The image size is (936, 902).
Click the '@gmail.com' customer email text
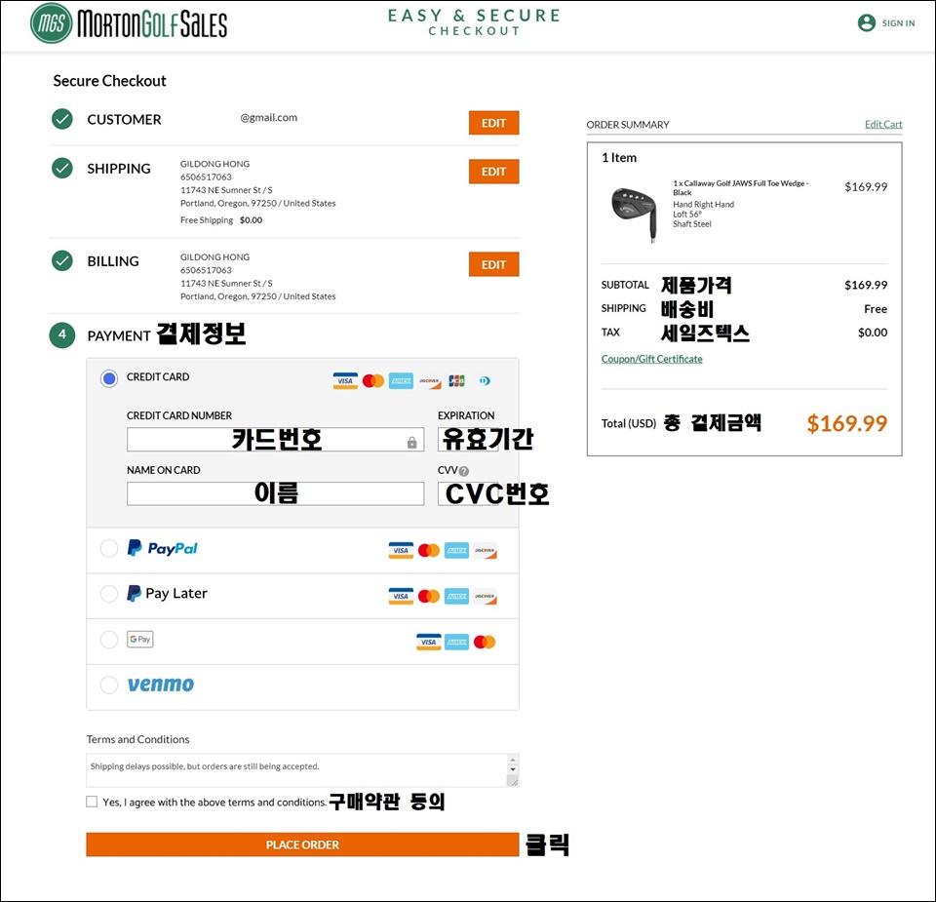coord(269,118)
